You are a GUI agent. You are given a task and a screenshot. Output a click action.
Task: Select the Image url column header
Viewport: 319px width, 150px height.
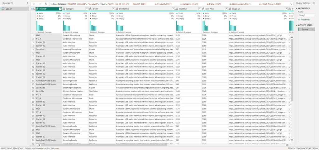tap(258, 9)
